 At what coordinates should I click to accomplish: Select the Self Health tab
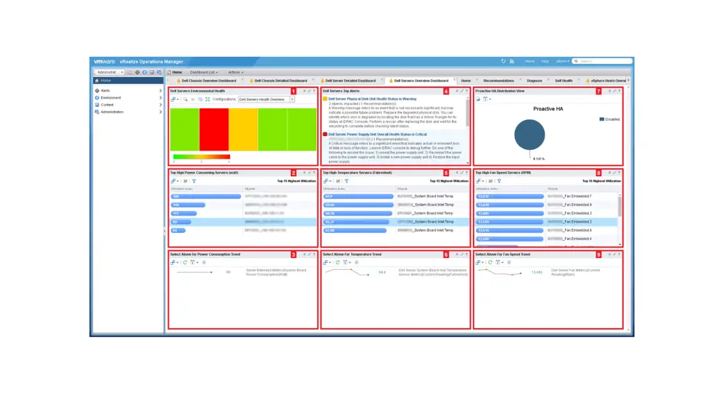[564, 80]
